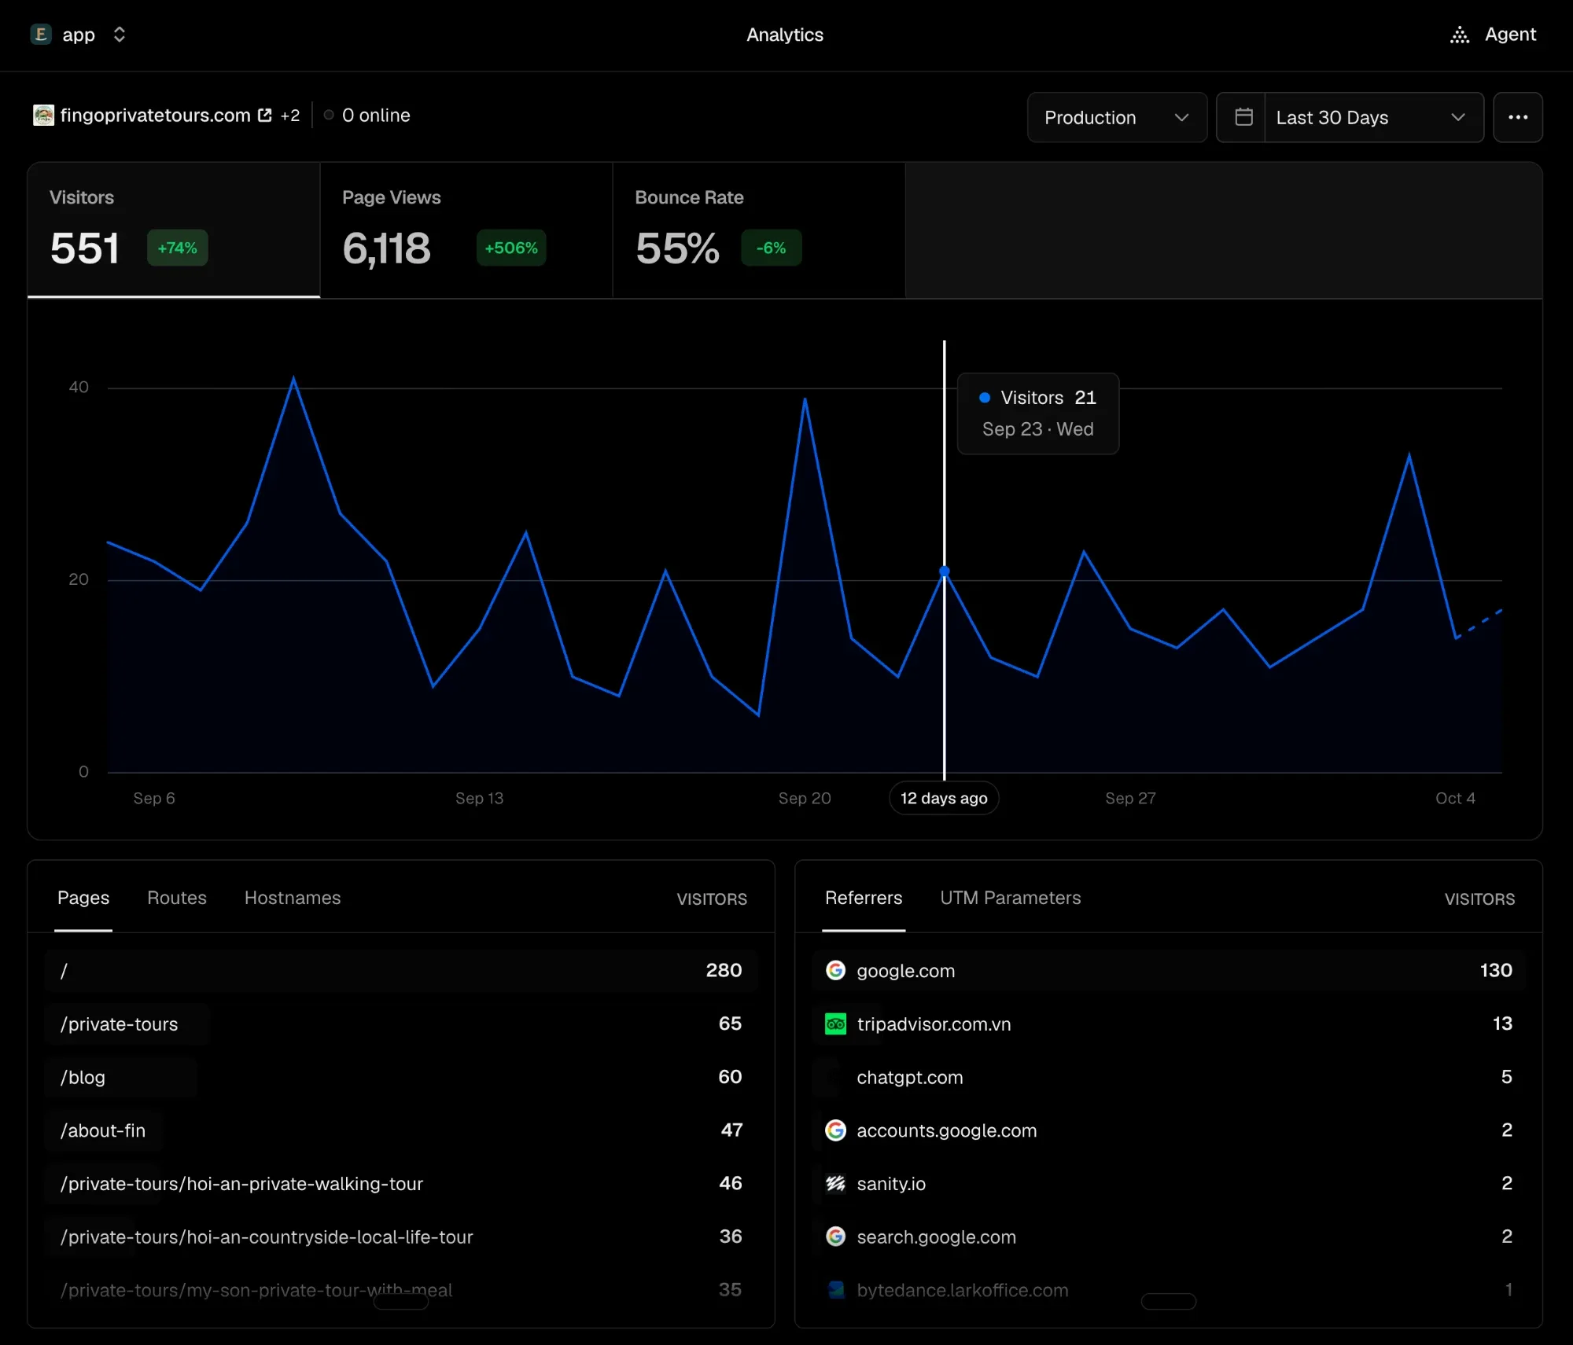
Task: Click the +506% page views change badge
Action: click(x=511, y=248)
